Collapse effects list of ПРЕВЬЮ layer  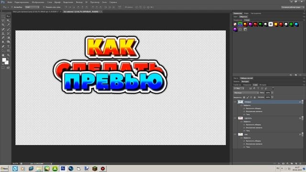tap(302, 102)
